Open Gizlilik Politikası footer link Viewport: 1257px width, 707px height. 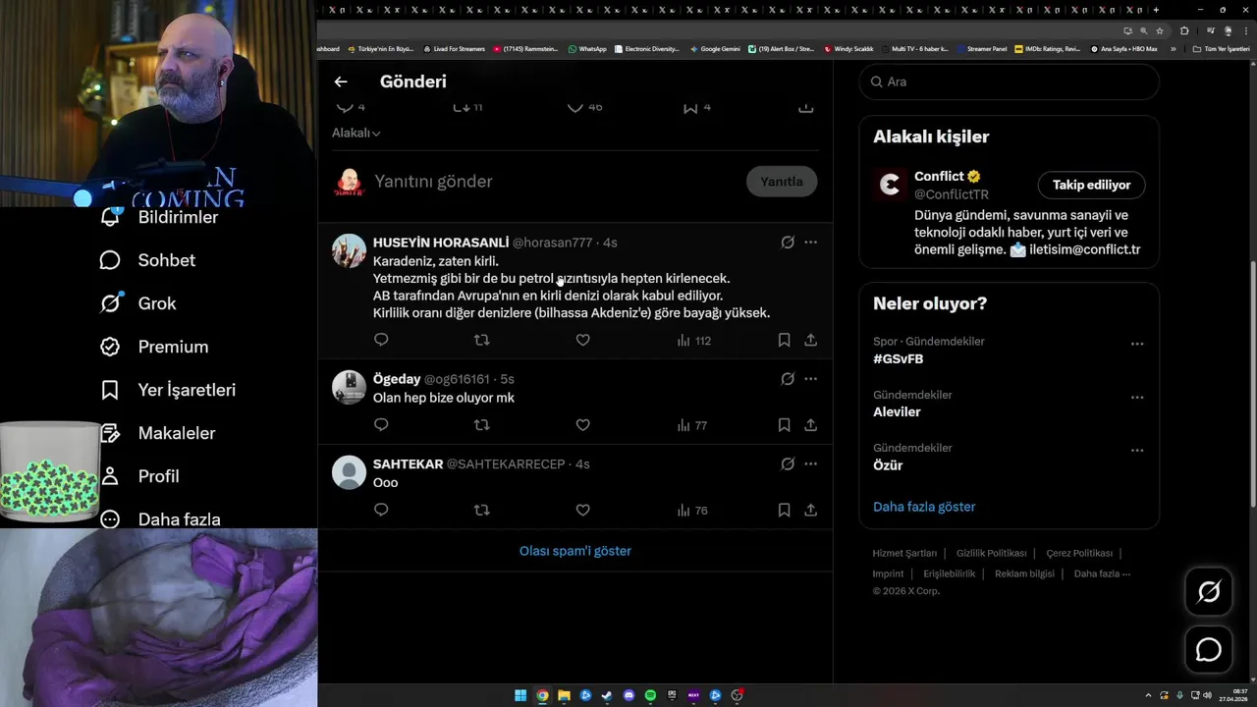tap(991, 553)
